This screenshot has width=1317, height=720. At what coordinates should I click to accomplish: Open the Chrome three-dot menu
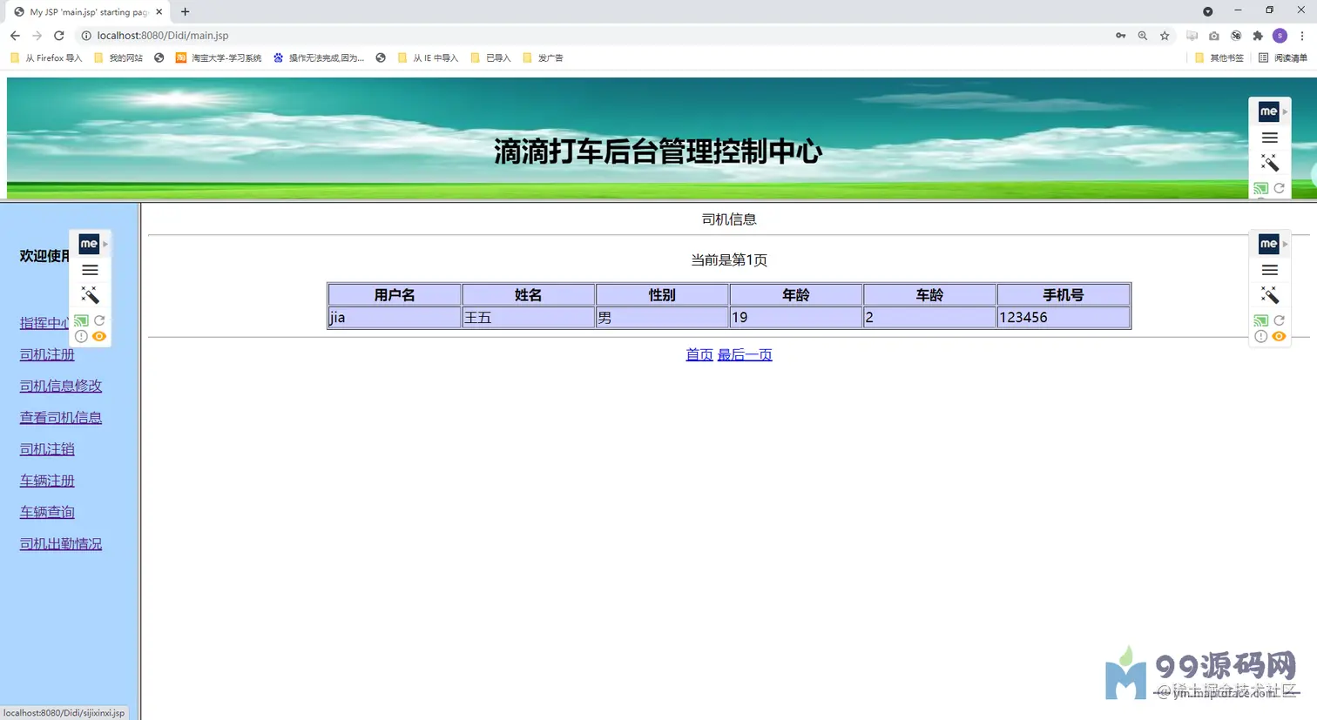coord(1302,36)
